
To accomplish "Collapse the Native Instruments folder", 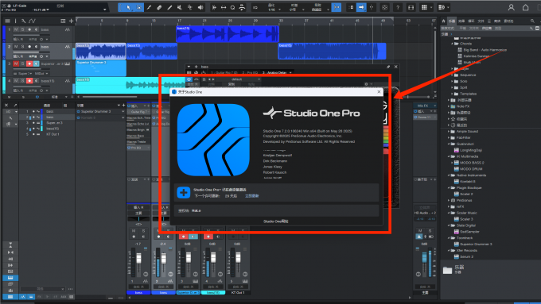I will click(449, 175).
